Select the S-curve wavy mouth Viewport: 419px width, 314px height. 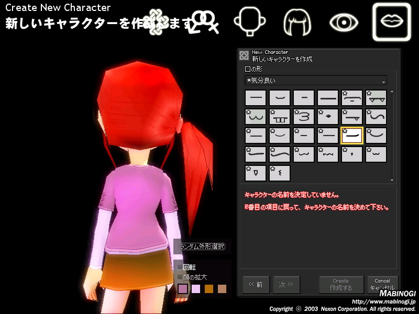[x=376, y=117]
